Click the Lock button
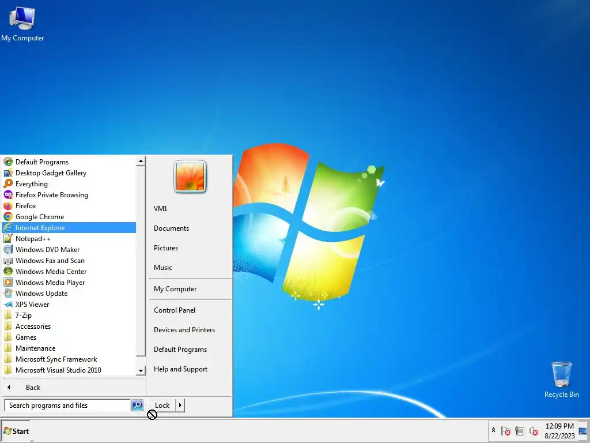Viewport: 590px width, 443px height. click(162, 406)
